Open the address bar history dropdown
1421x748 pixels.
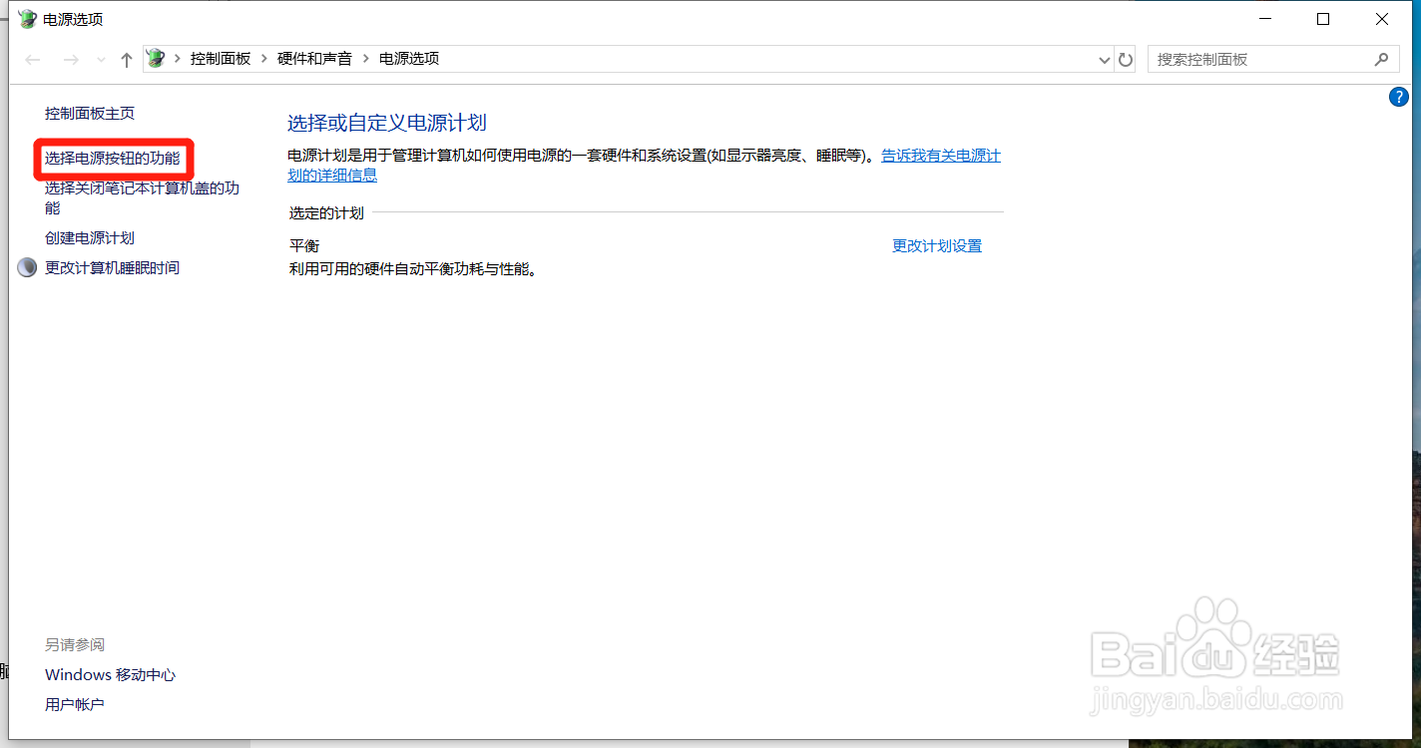click(x=1104, y=59)
